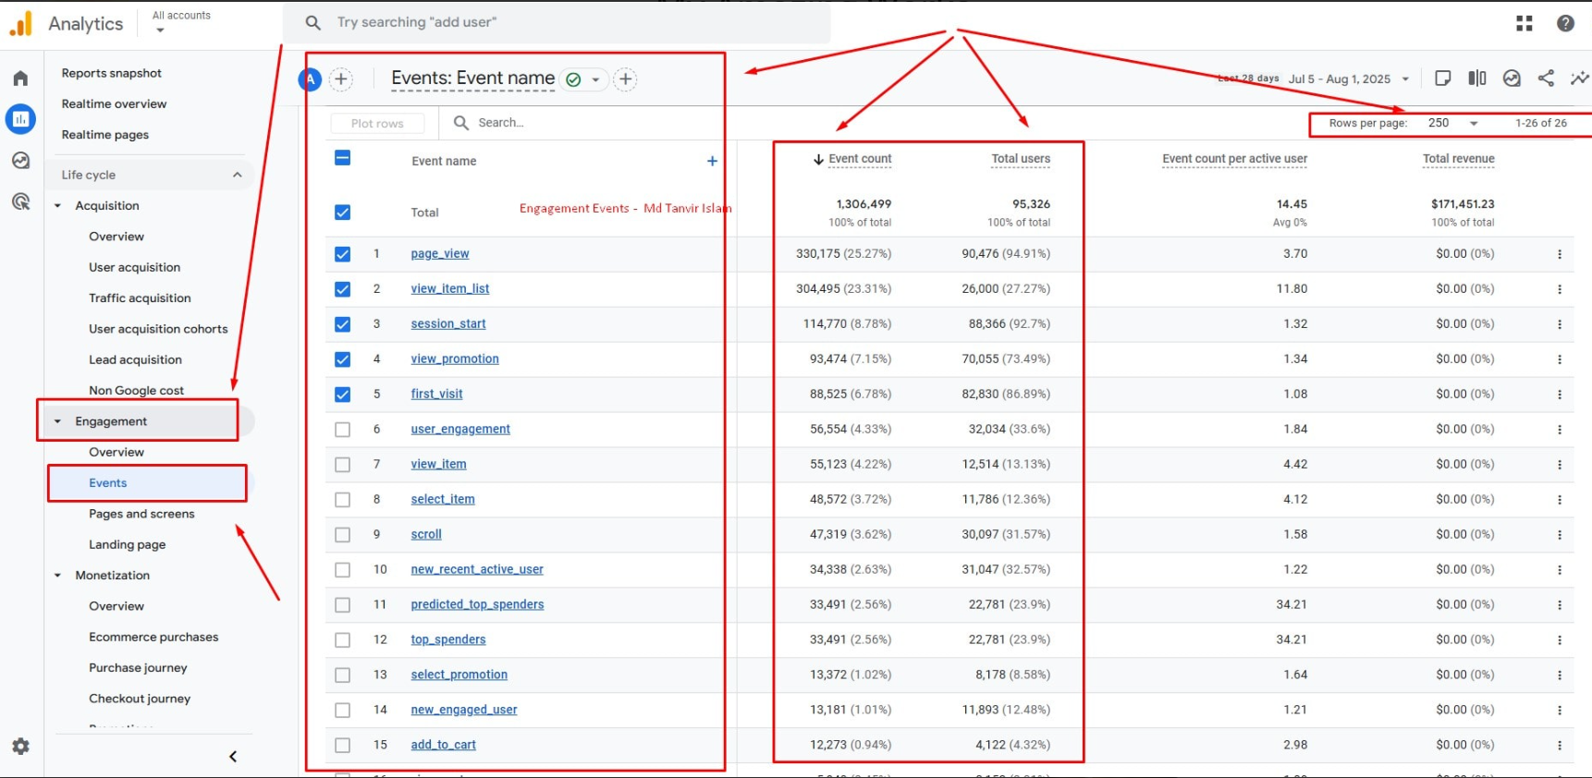Click the Share this report icon
This screenshot has width=1592, height=778.
(x=1546, y=79)
